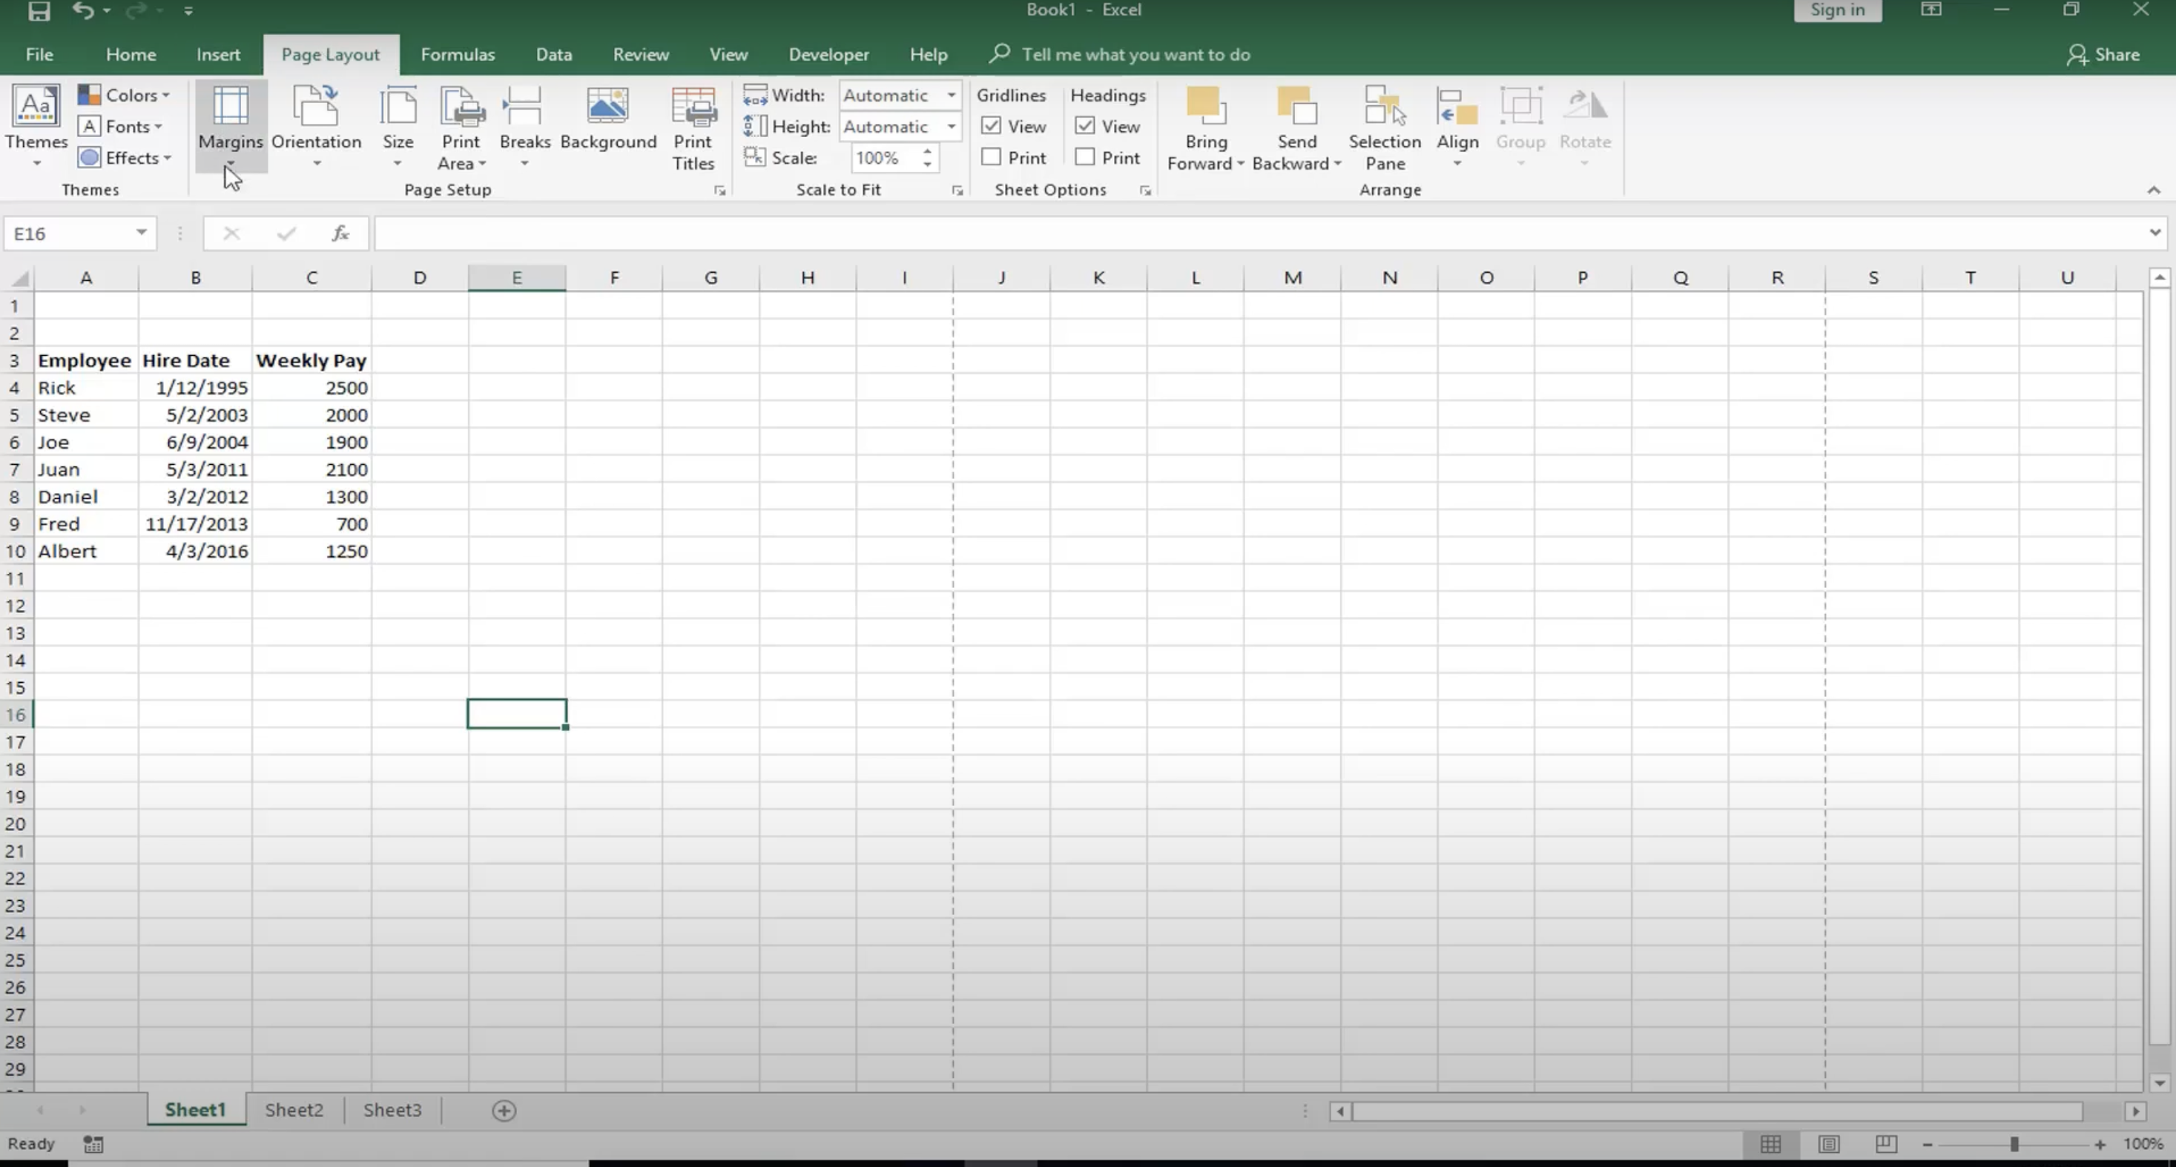The width and height of the screenshot is (2176, 1167).
Task: Open the Selection Pane
Action: pyautogui.click(x=1385, y=128)
